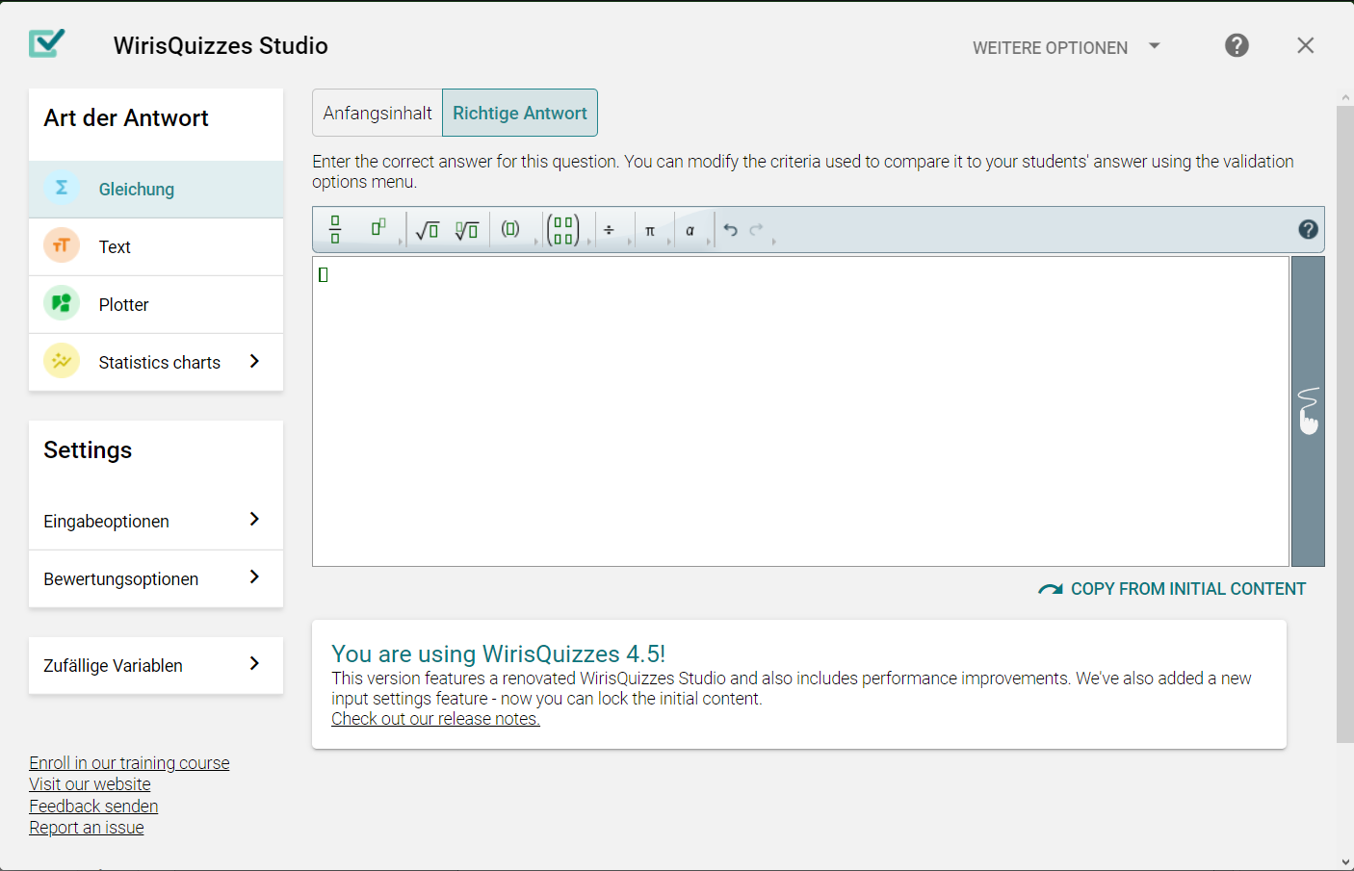1354x871 pixels.
Task: Open the WEITERE OPTIONEN dropdown
Action: point(1065,47)
